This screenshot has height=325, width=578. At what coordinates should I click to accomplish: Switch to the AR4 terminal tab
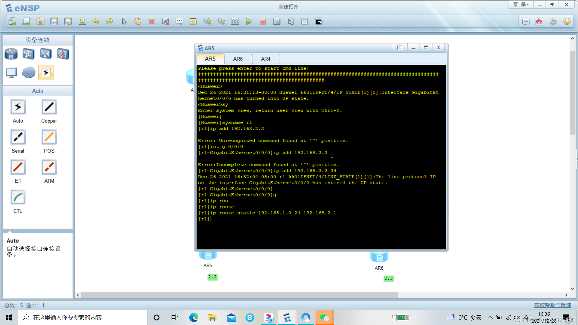pyautogui.click(x=266, y=59)
